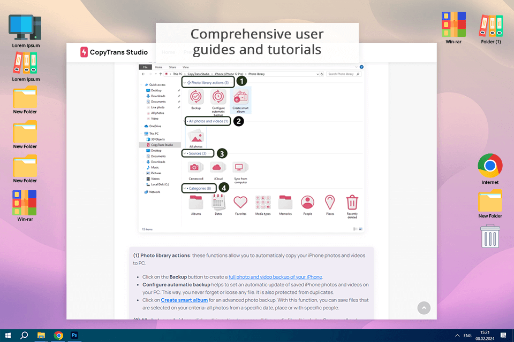Open the taskbar clock showing 15:21
The image size is (514, 342).
(x=485, y=336)
